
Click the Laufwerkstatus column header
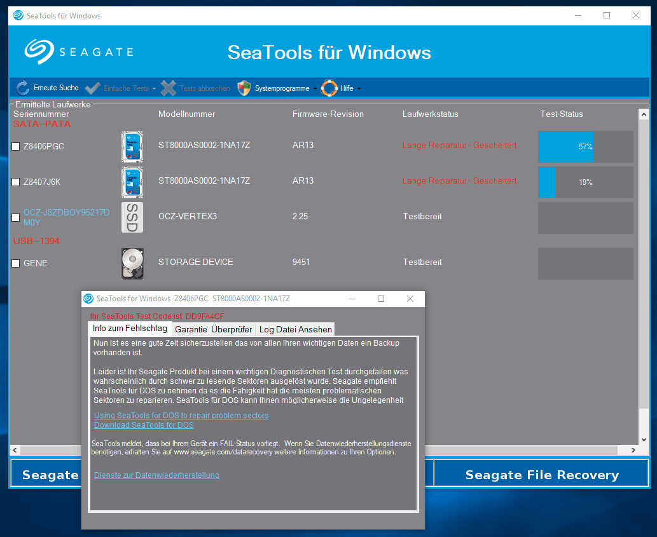431,114
